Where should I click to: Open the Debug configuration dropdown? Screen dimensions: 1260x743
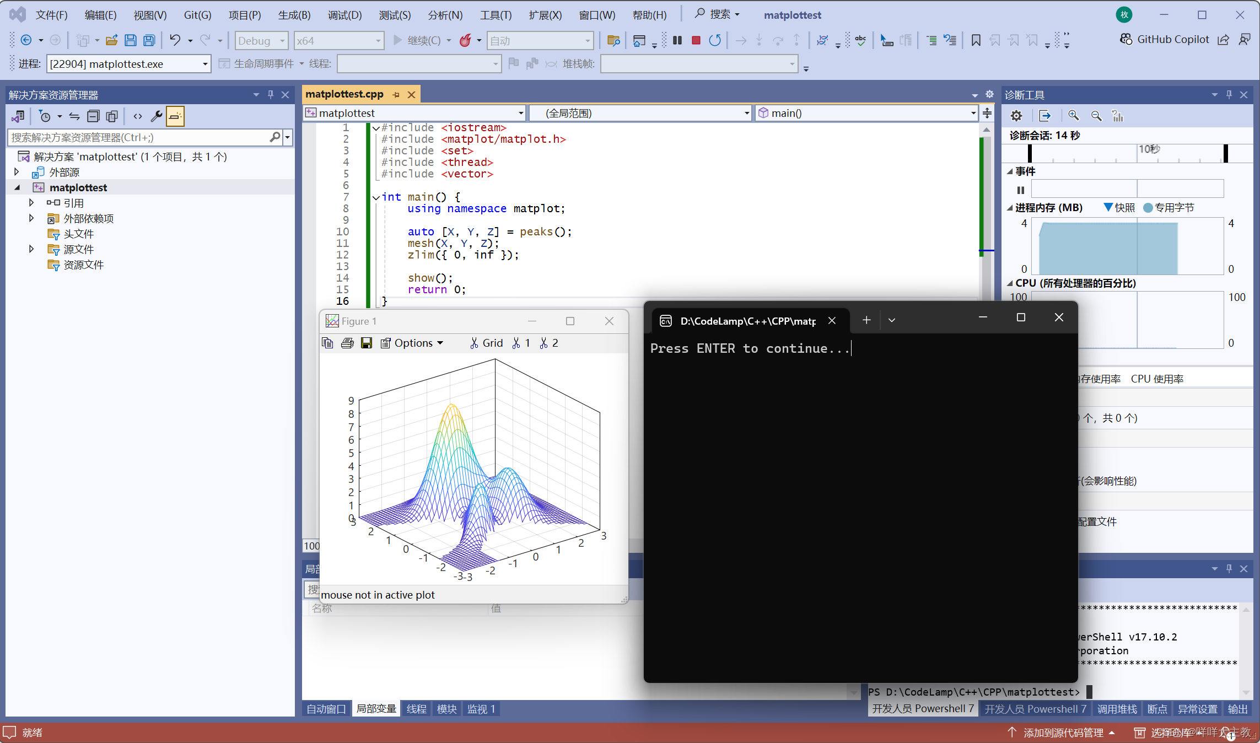pos(261,40)
